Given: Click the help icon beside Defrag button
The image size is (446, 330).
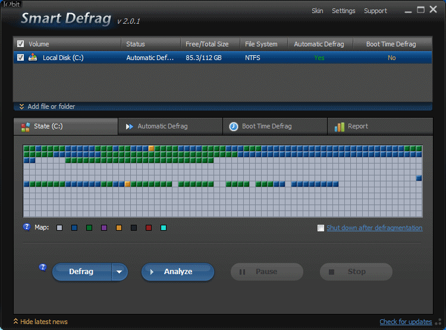Looking at the screenshot, I should pyautogui.click(x=43, y=268).
